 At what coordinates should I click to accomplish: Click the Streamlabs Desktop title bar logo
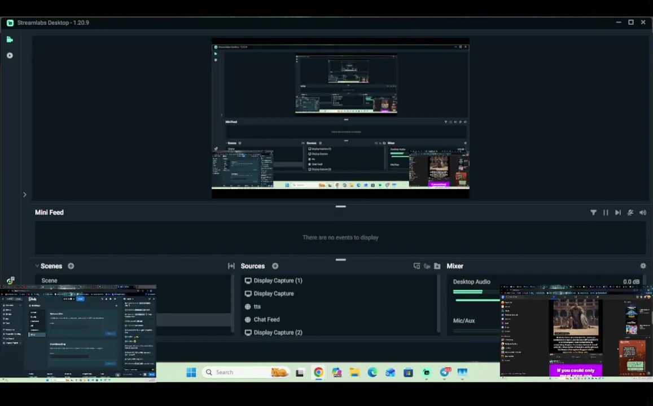[10, 23]
